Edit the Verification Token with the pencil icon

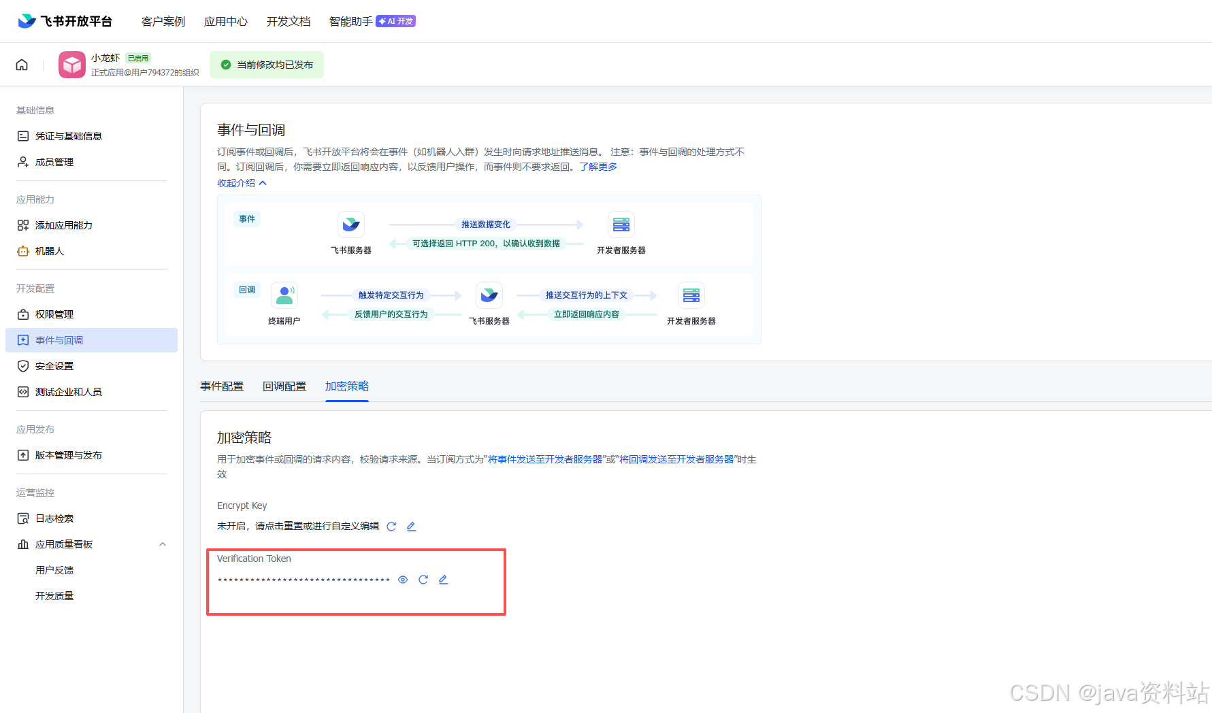tap(443, 579)
